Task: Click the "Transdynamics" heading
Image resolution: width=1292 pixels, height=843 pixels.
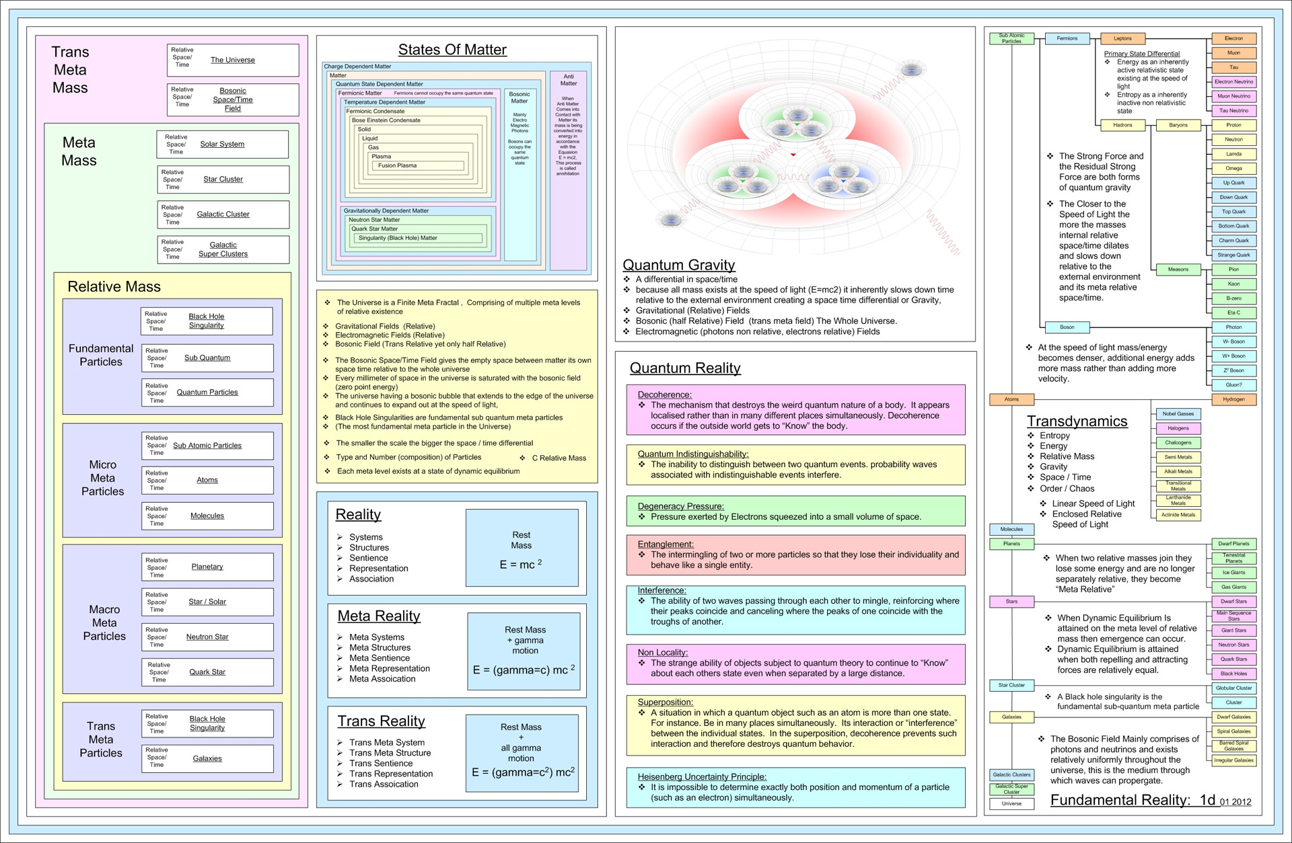Action: coord(1077,421)
